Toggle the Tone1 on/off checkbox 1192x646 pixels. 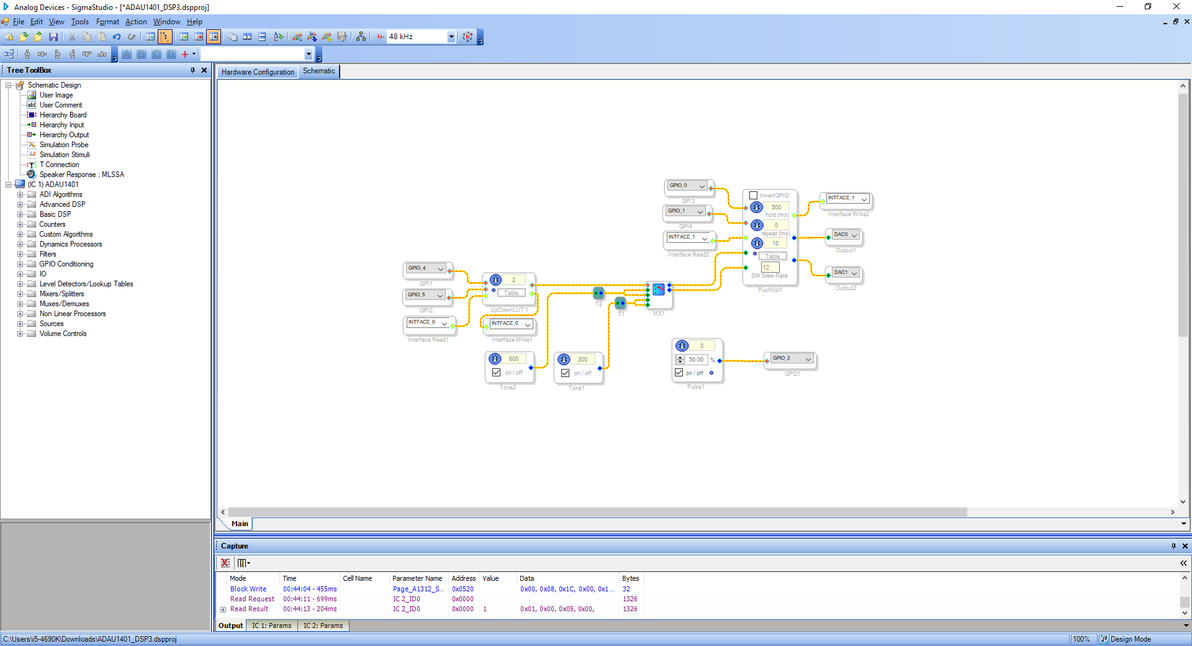566,373
